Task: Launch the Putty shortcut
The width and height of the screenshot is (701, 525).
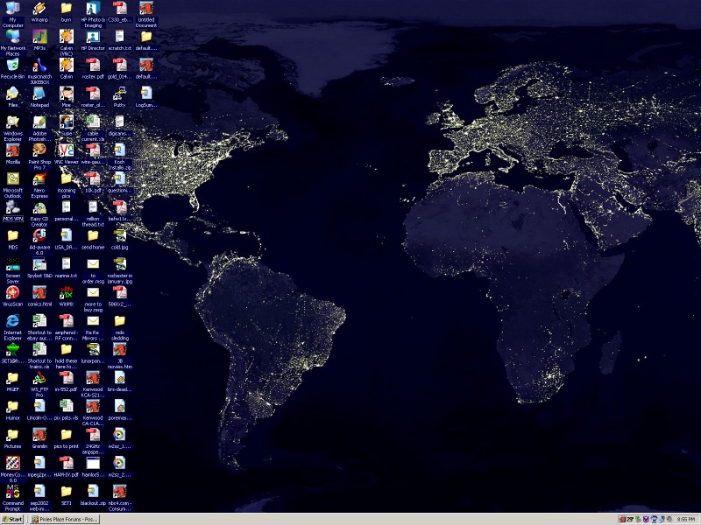Action: pyautogui.click(x=119, y=94)
